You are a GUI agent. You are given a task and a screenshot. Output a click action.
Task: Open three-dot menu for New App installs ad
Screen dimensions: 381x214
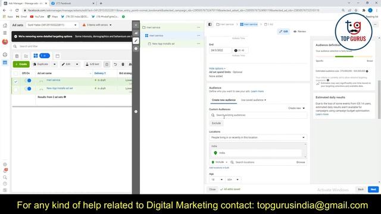[198, 43]
